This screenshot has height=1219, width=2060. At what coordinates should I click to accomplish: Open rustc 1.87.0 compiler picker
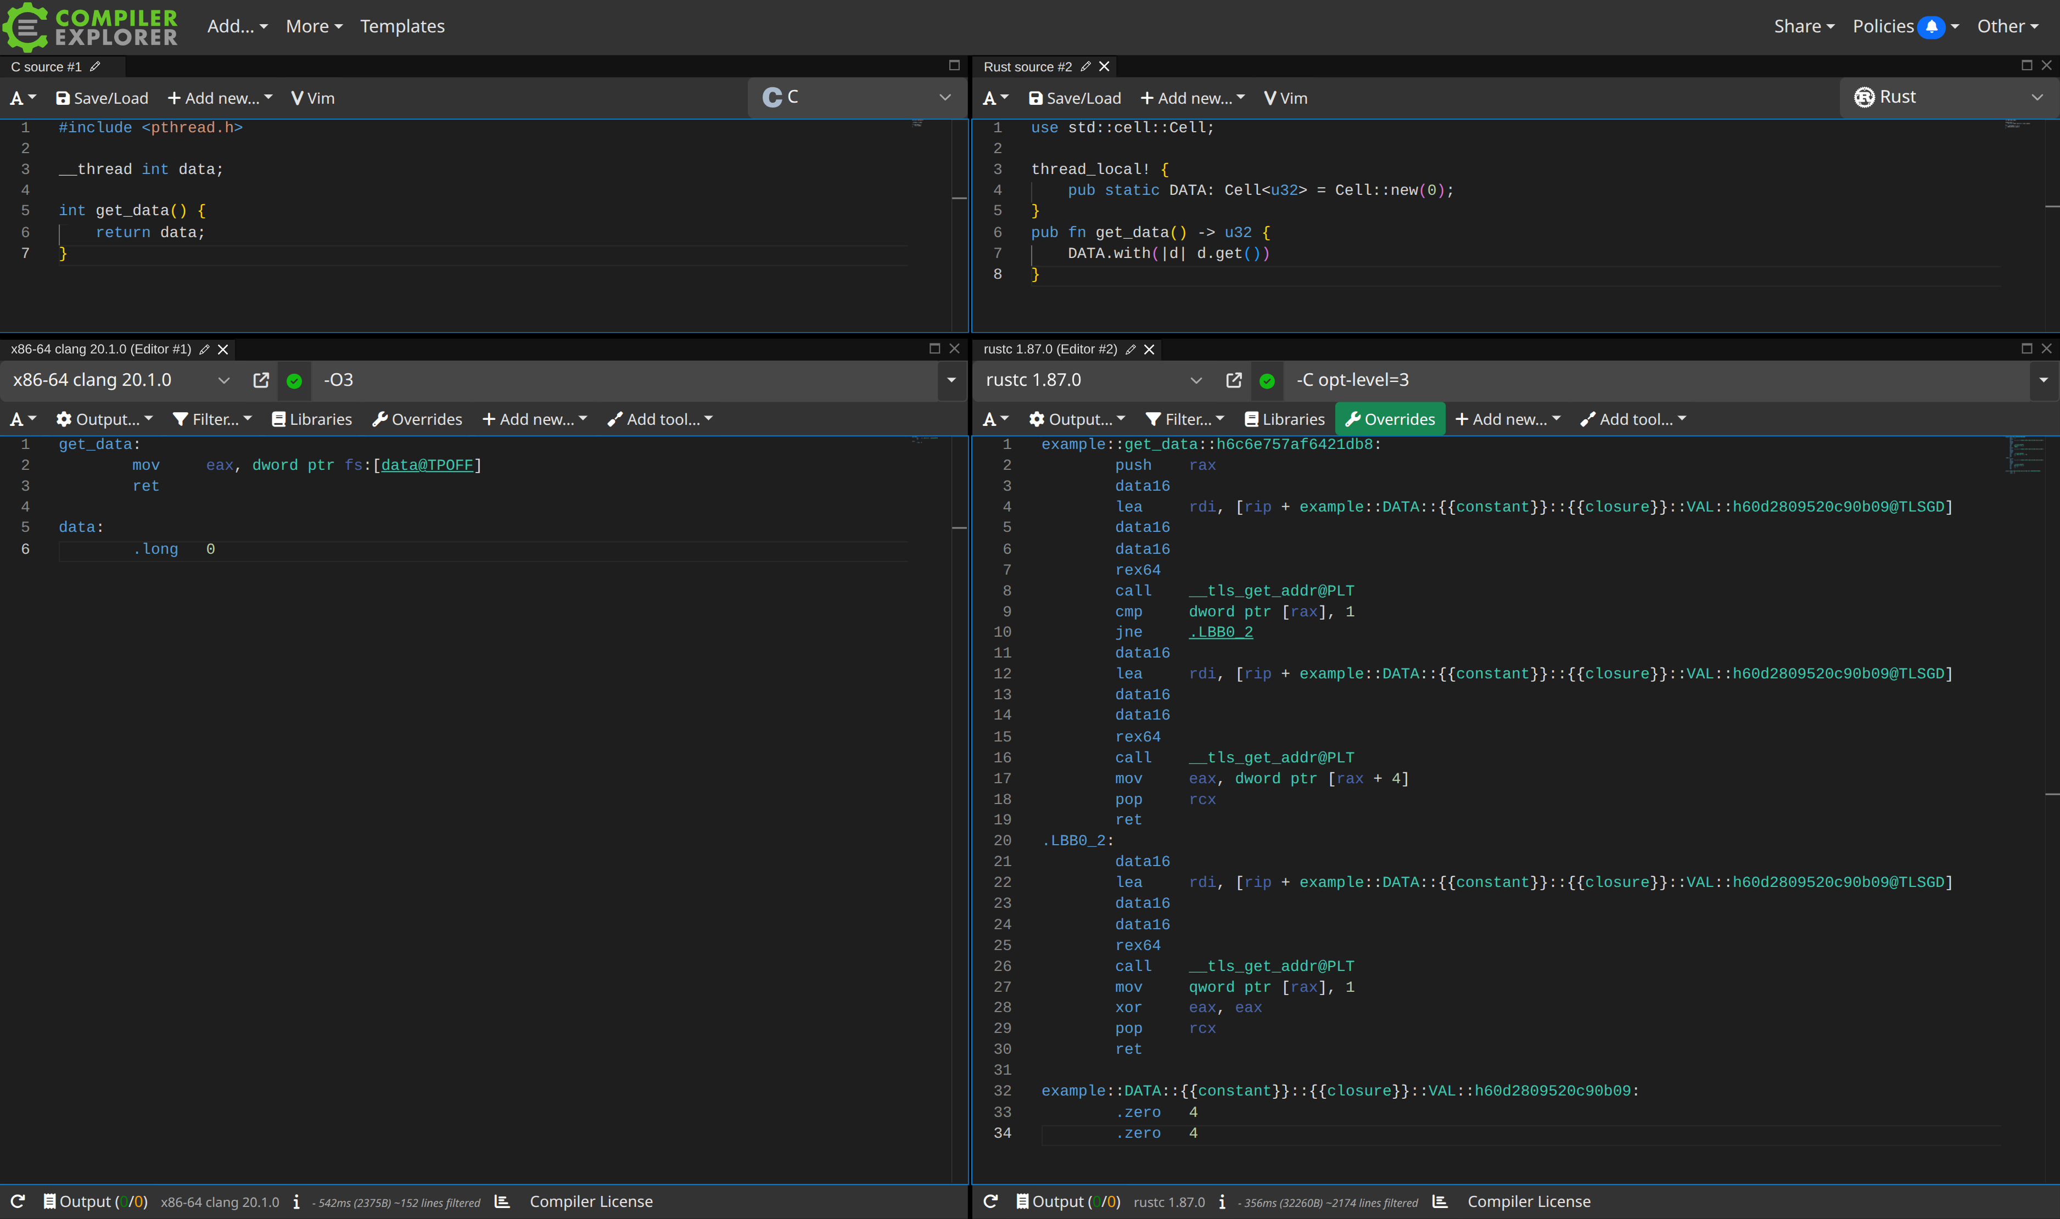1094,380
